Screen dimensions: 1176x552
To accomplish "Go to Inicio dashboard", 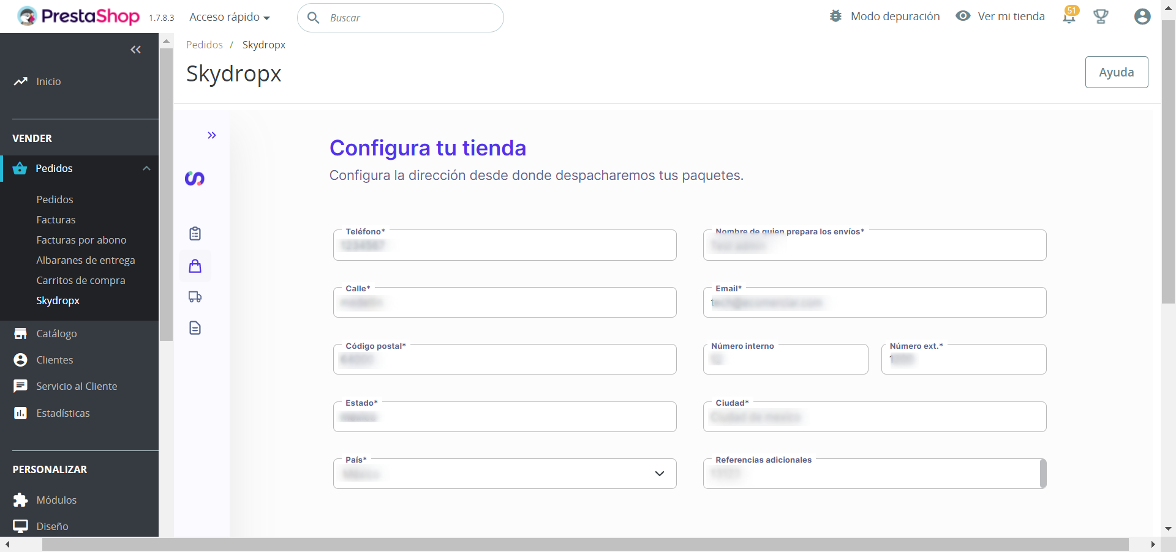I will [48, 81].
